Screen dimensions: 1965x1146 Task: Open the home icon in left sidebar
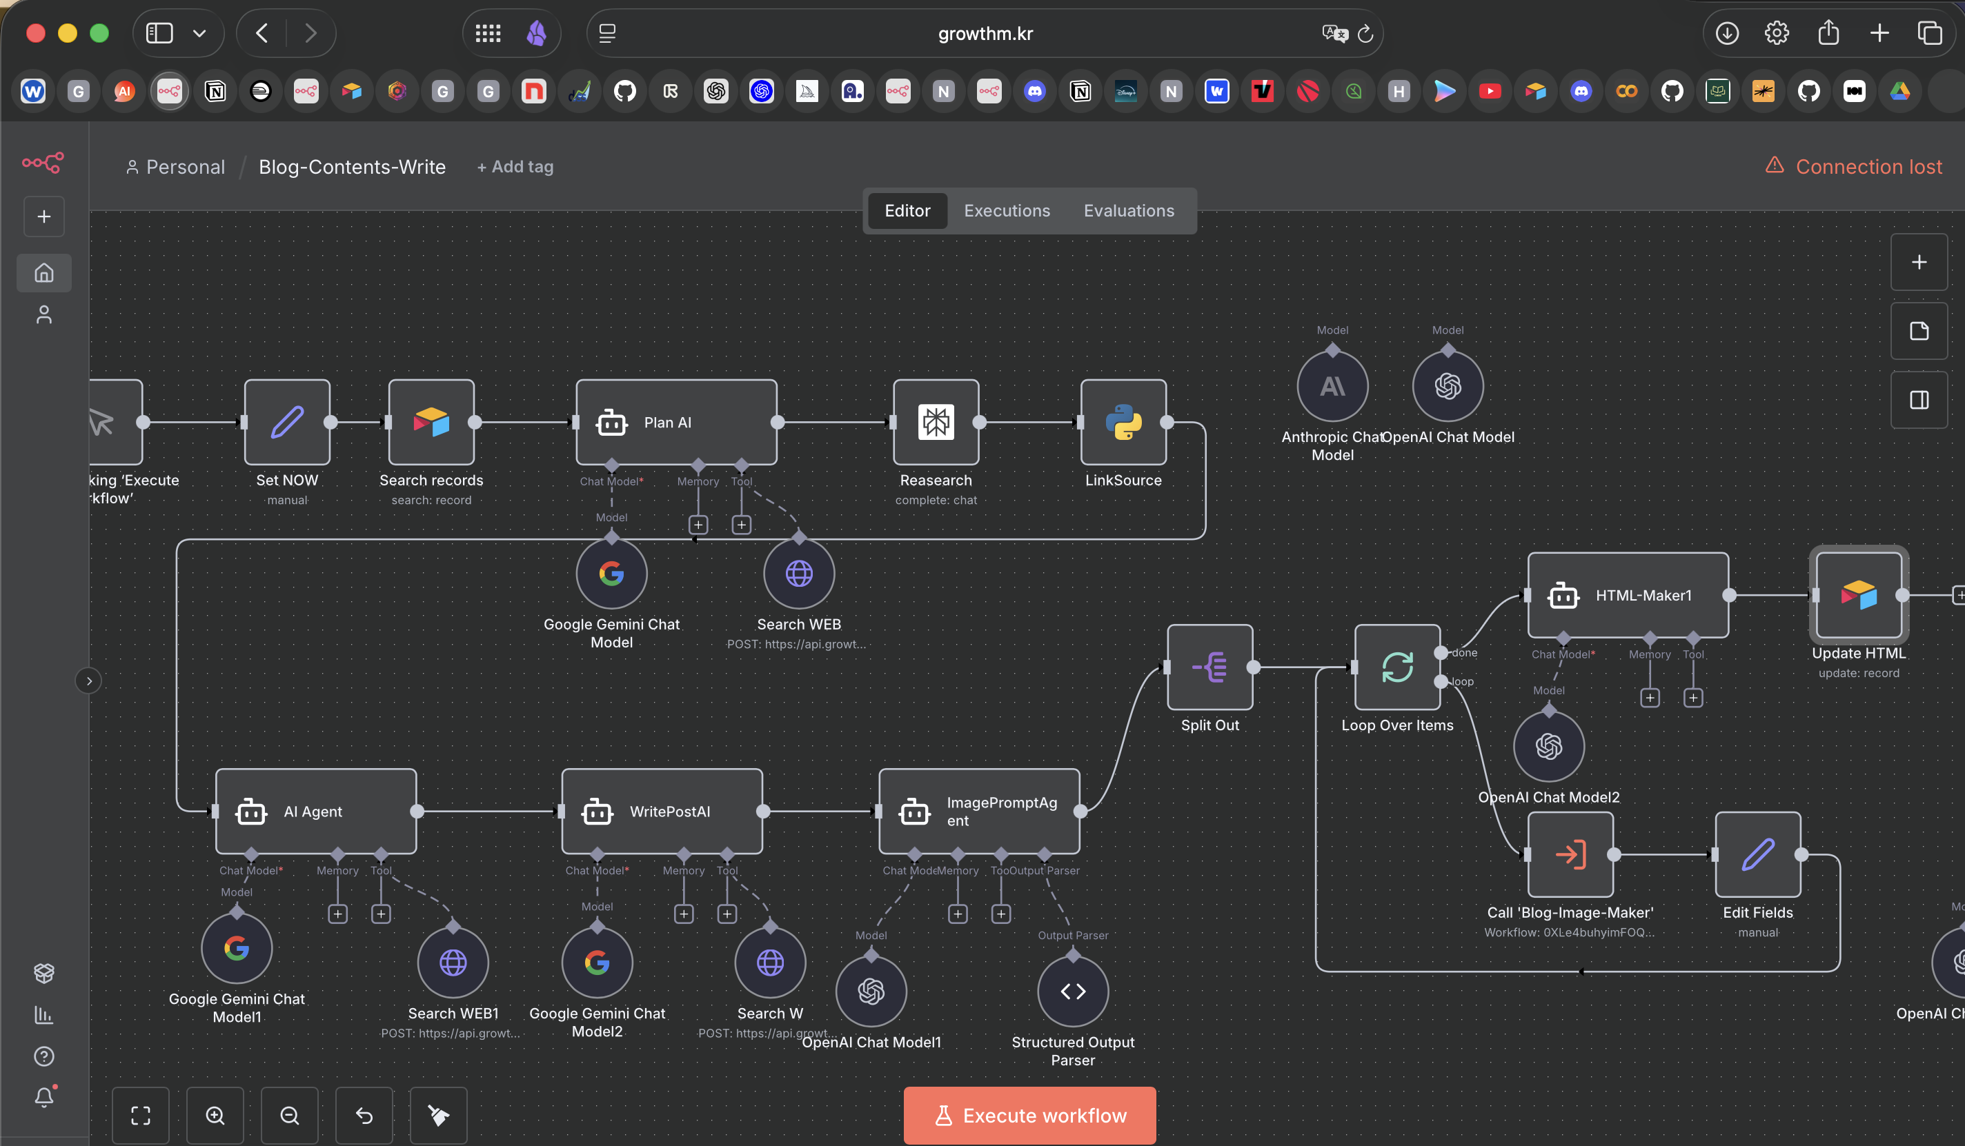pyautogui.click(x=44, y=272)
